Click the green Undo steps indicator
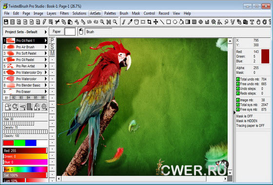The width and height of the screenshot is (273, 185). point(238,89)
